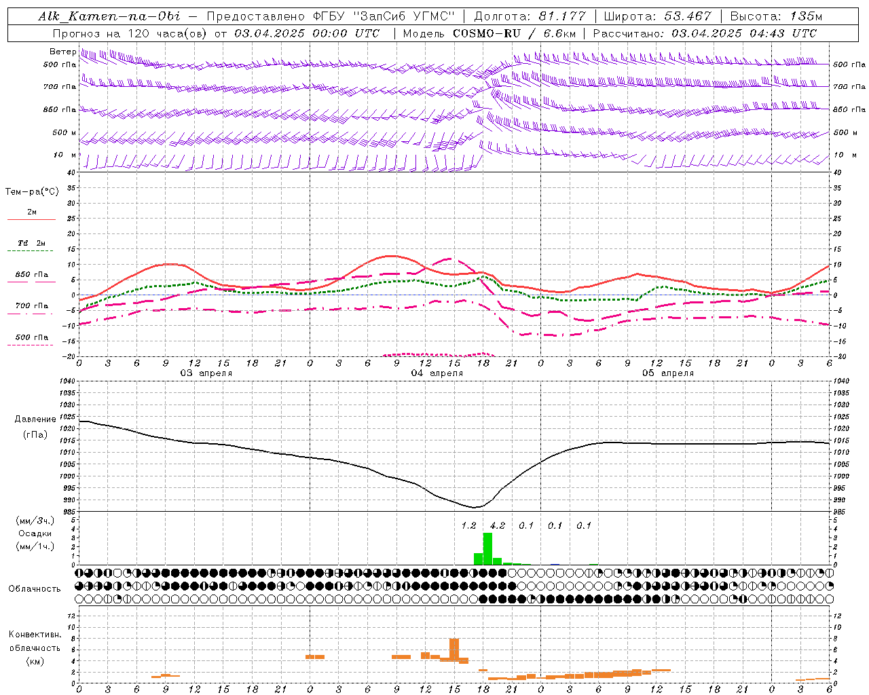869x695 pixels.
Task: Click the '05 апреля' date label
Action: pyautogui.click(x=668, y=373)
